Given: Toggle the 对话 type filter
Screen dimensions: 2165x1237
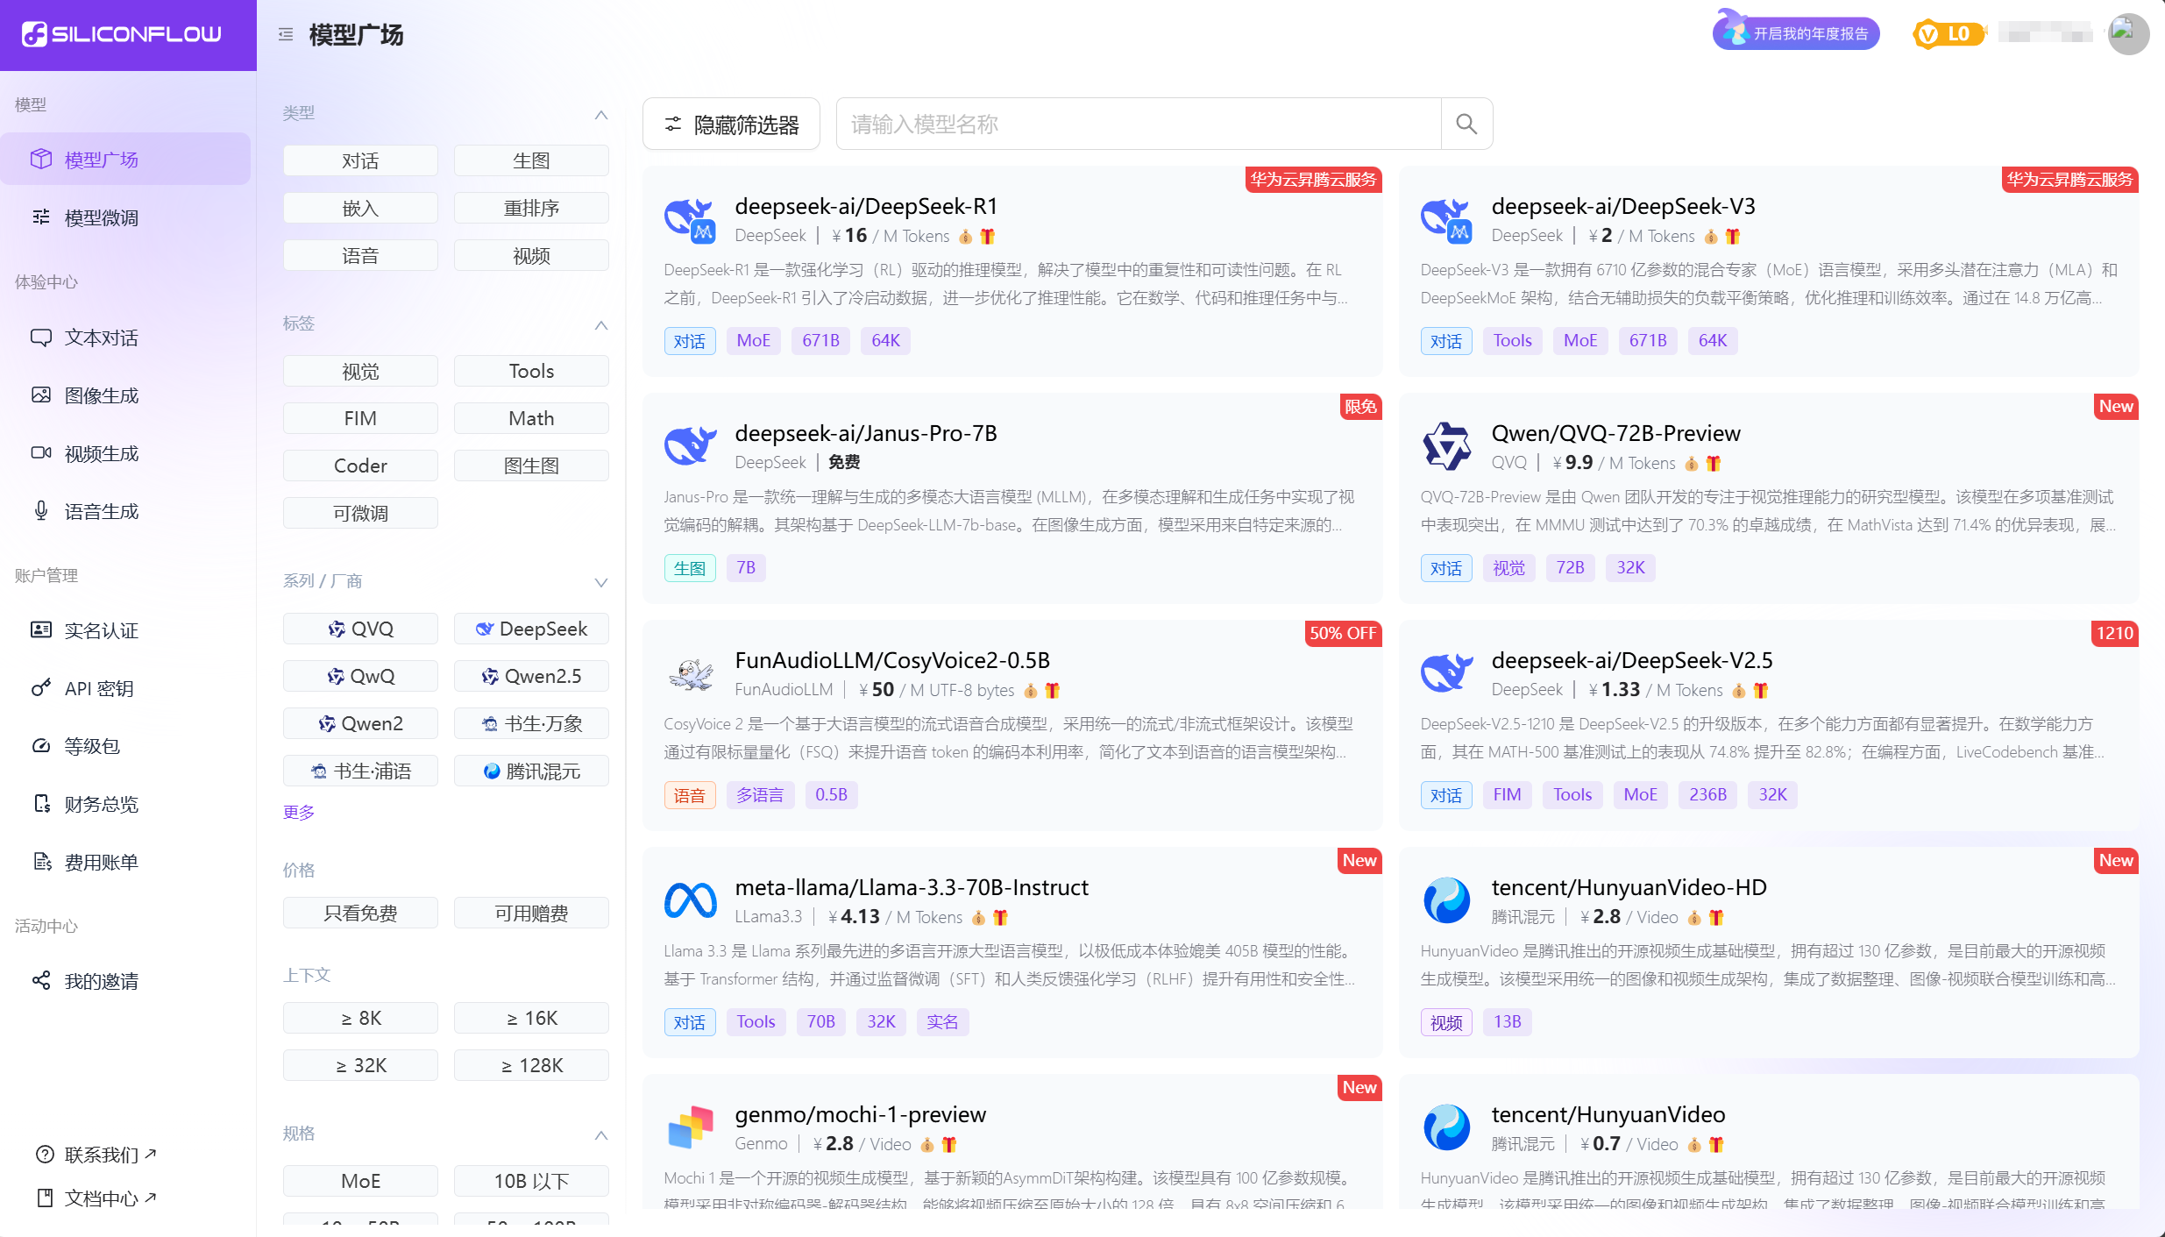Looking at the screenshot, I should (x=360, y=160).
